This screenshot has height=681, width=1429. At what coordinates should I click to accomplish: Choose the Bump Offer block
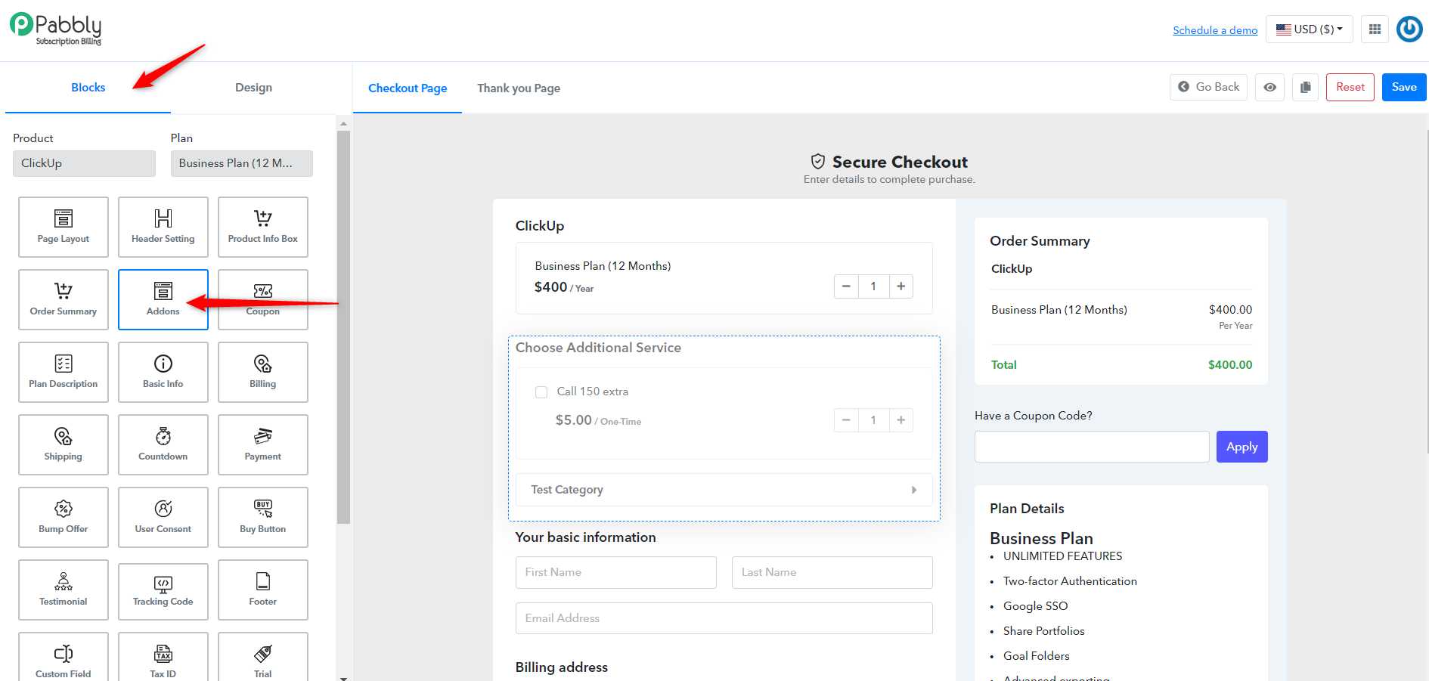click(x=64, y=517)
